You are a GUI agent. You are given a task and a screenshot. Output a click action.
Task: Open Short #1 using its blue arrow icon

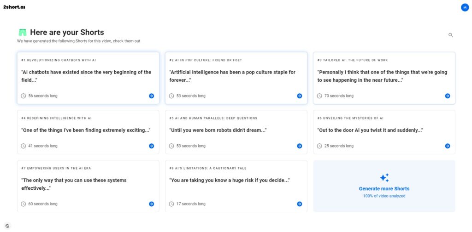tap(151, 96)
